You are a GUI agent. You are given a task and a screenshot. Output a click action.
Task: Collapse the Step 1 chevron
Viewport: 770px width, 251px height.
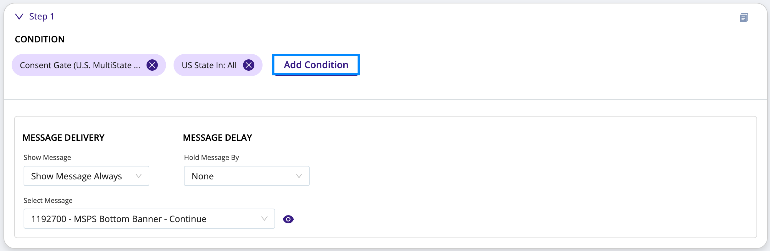pyautogui.click(x=19, y=16)
